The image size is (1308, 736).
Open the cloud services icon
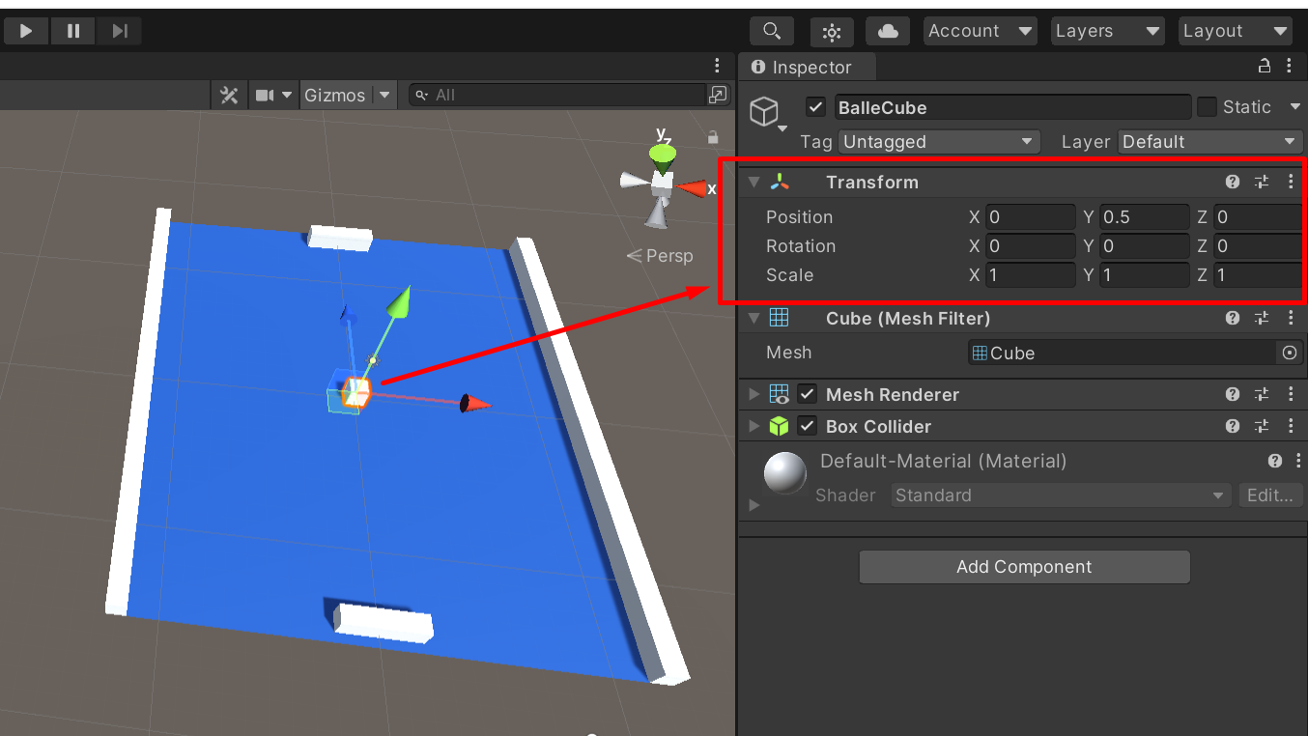coord(888,31)
